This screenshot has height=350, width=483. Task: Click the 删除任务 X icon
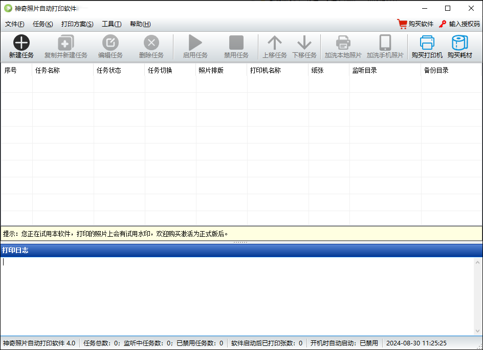coord(151,43)
